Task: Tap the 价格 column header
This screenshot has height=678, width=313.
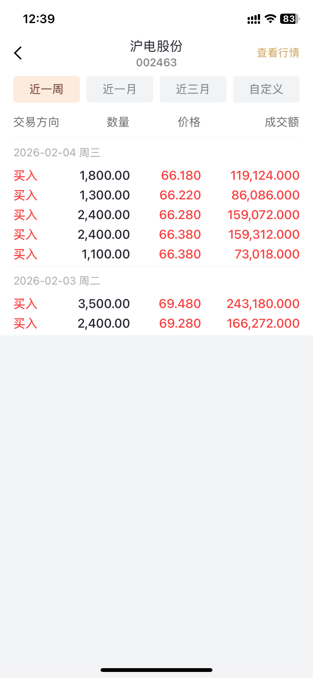Action: click(x=189, y=122)
